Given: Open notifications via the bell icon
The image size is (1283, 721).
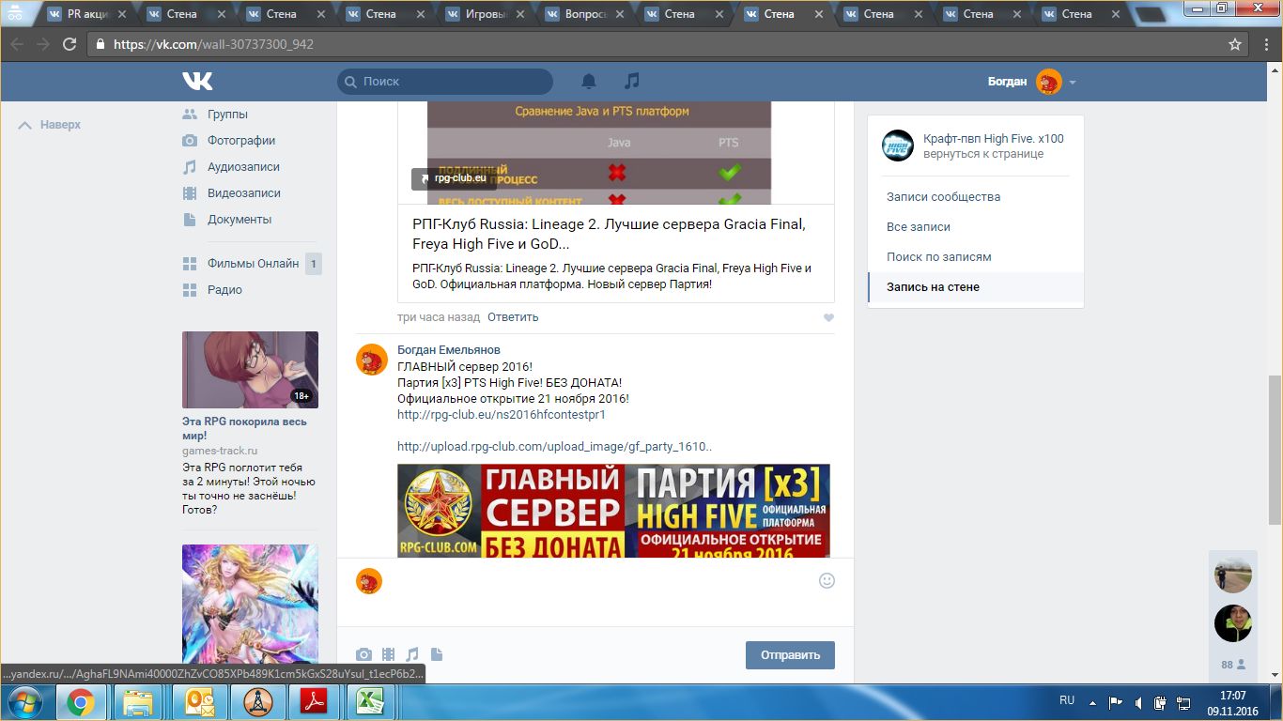Looking at the screenshot, I should tap(589, 82).
